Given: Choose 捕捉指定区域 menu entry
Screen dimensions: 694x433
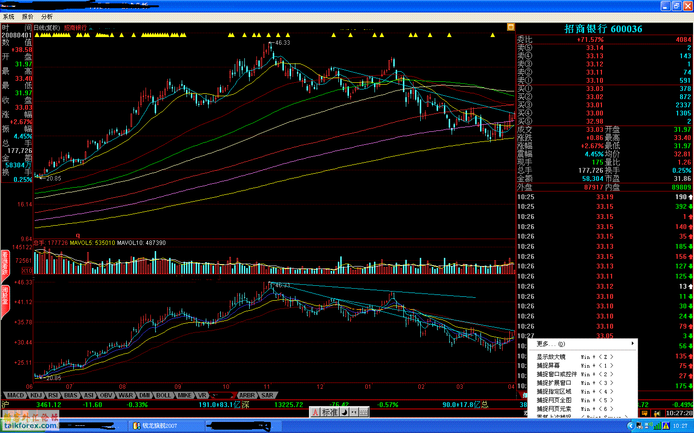Looking at the screenshot, I should (x=583, y=392).
